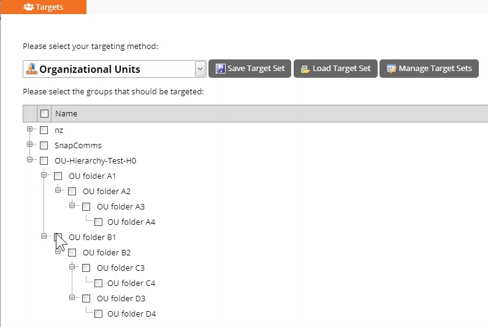This screenshot has width=488, height=327.
Task: Open the targeting method dropdown arrow
Action: coord(200,69)
